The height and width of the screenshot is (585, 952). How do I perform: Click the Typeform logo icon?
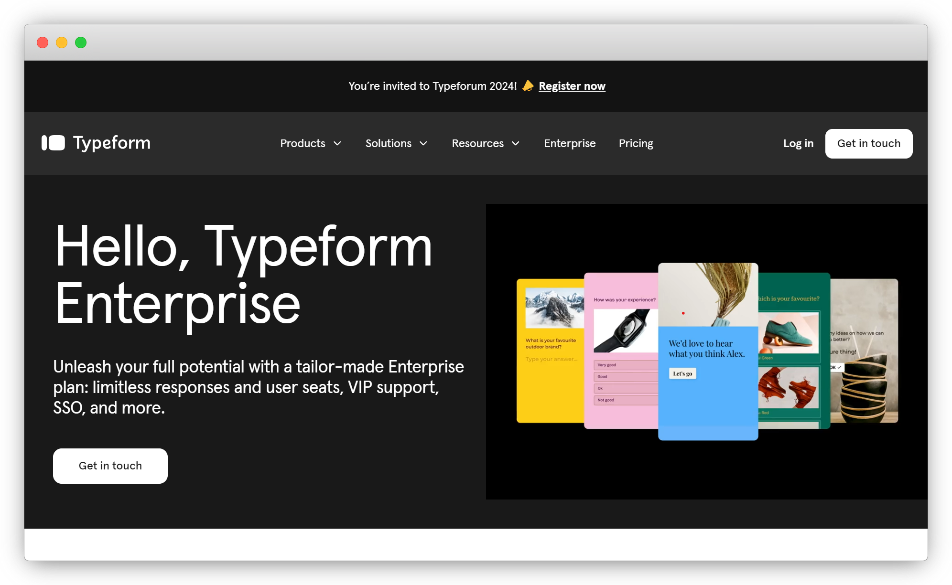[x=53, y=143]
